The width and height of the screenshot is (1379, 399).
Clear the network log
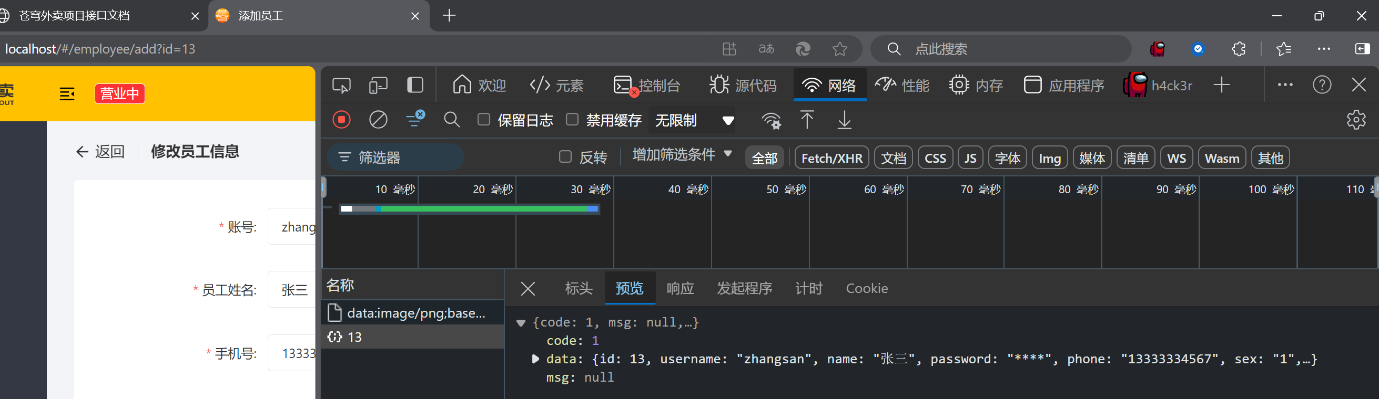(x=378, y=120)
